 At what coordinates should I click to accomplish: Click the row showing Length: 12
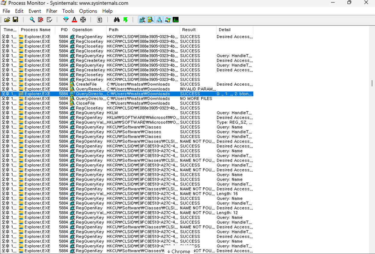coord(127,213)
